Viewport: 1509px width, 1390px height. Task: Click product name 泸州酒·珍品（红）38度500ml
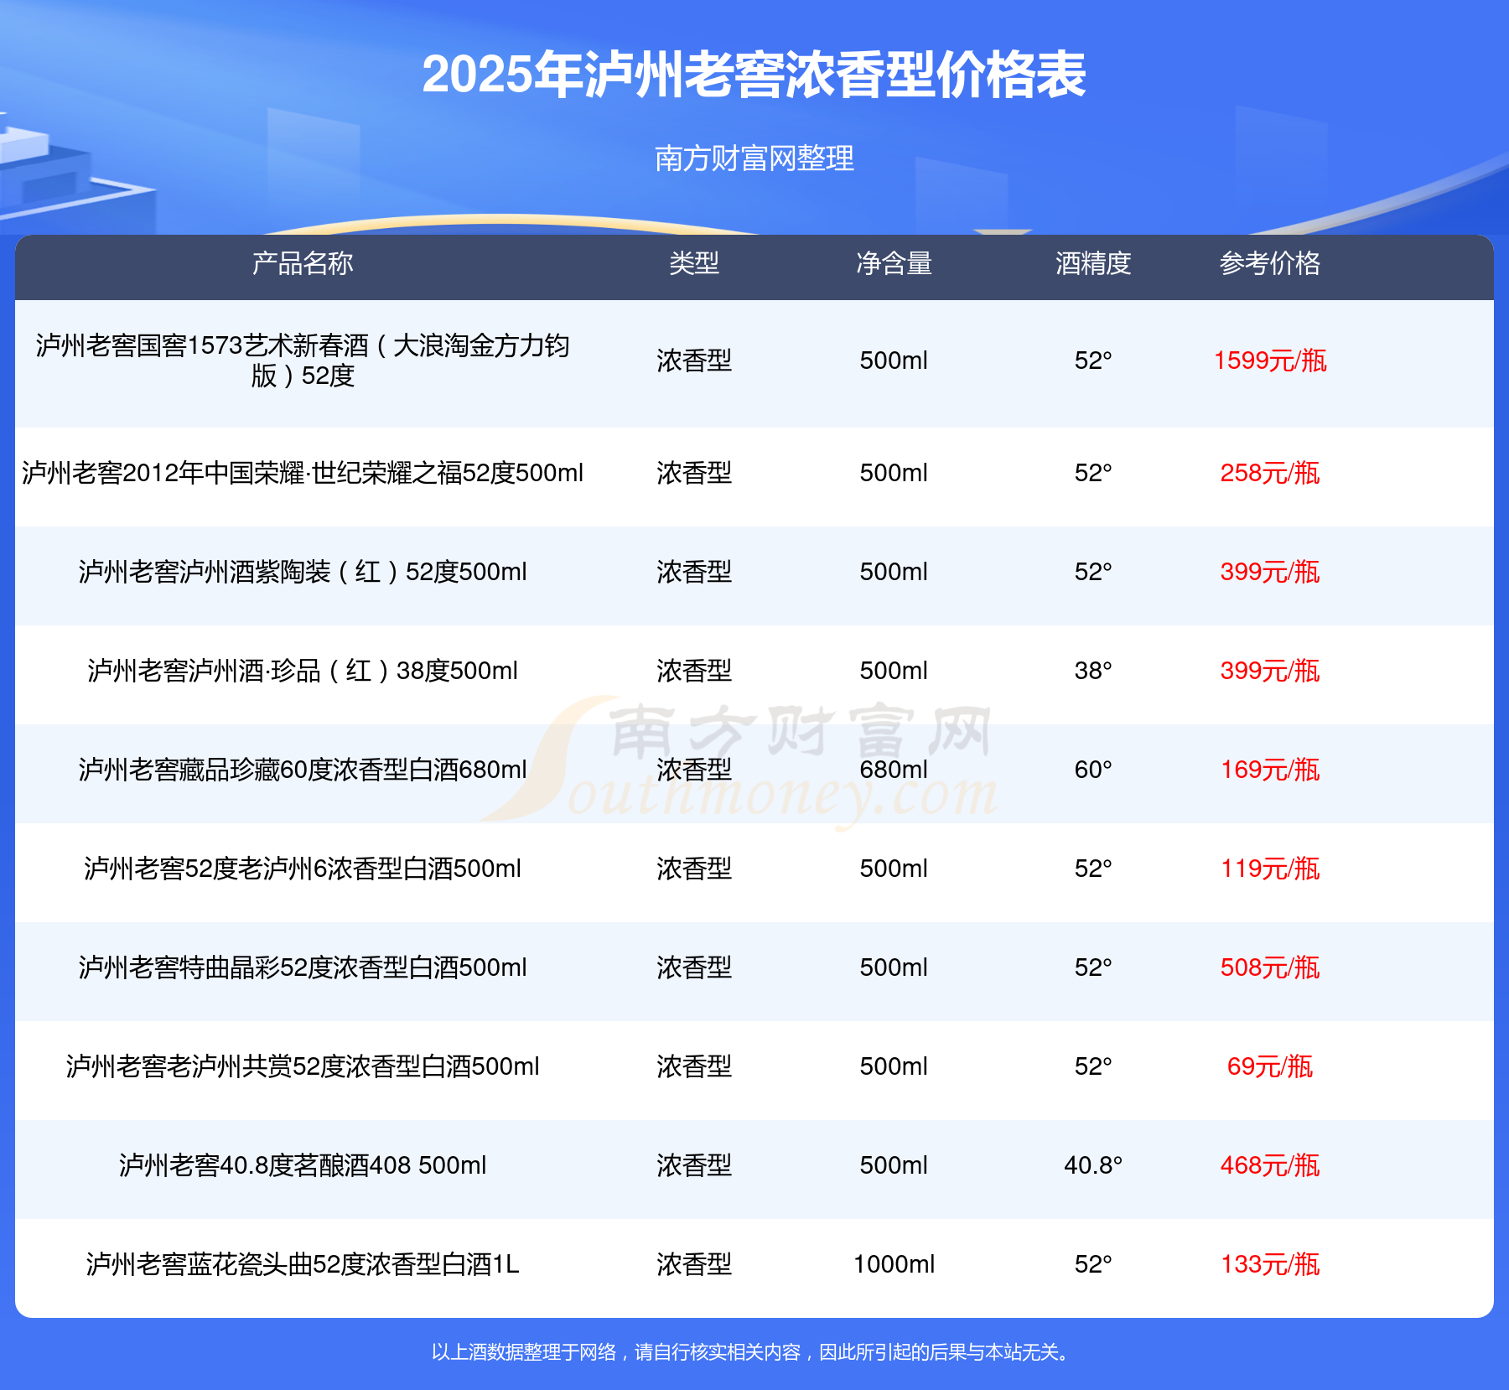click(303, 671)
